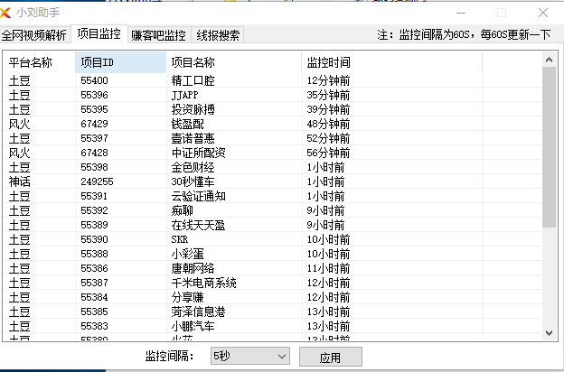Image resolution: width=564 pixels, height=372 pixels.
Task: Click project ID 67428
Action: [x=94, y=153]
